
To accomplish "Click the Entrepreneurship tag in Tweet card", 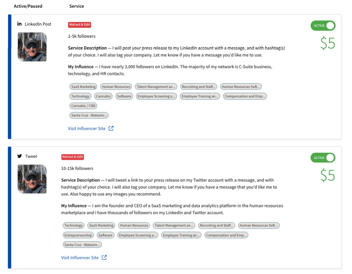I will [x=78, y=235].
